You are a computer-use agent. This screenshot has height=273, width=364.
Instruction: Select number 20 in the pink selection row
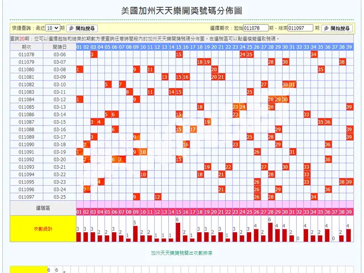[214, 212]
